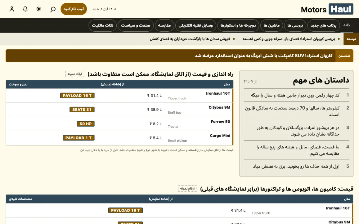This screenshot has width=359, height=224.
Task: Click price ₹ 5.4 L
Action: click(156, 138)
